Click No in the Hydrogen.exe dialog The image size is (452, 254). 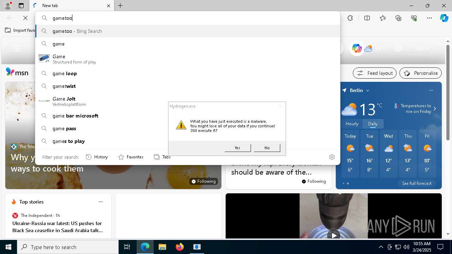(x=267, y=148)
